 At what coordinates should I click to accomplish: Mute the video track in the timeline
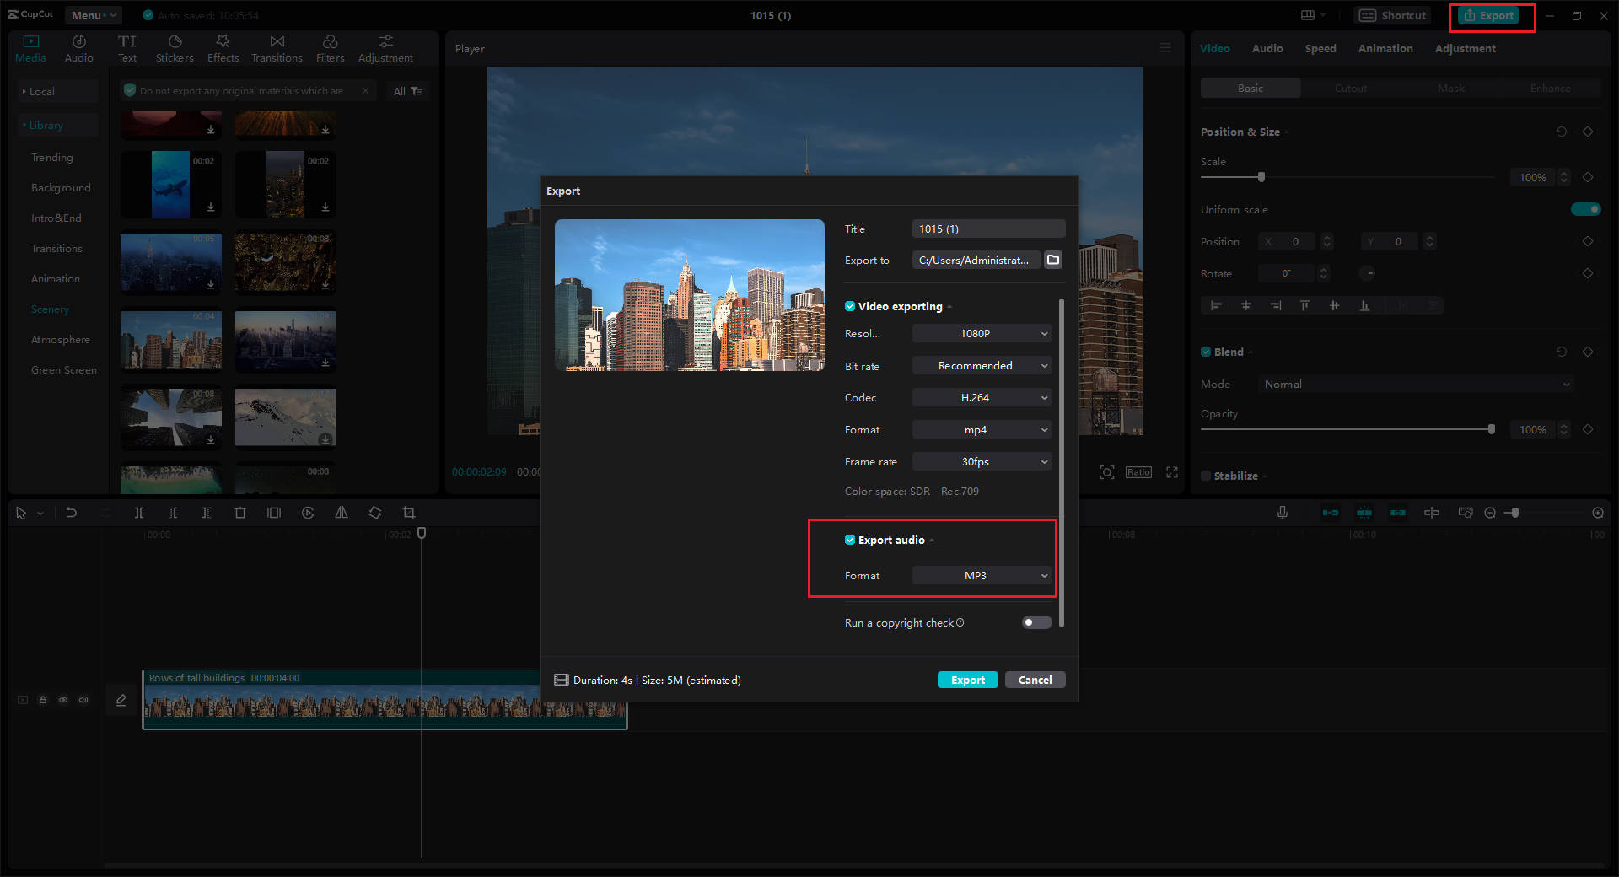pyautogui.click(x=83, y=700)
